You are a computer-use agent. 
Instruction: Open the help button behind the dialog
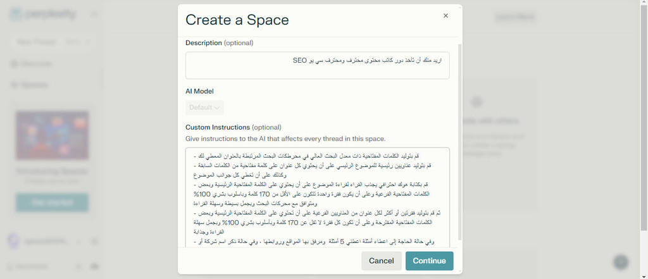[x=621, y=262]
